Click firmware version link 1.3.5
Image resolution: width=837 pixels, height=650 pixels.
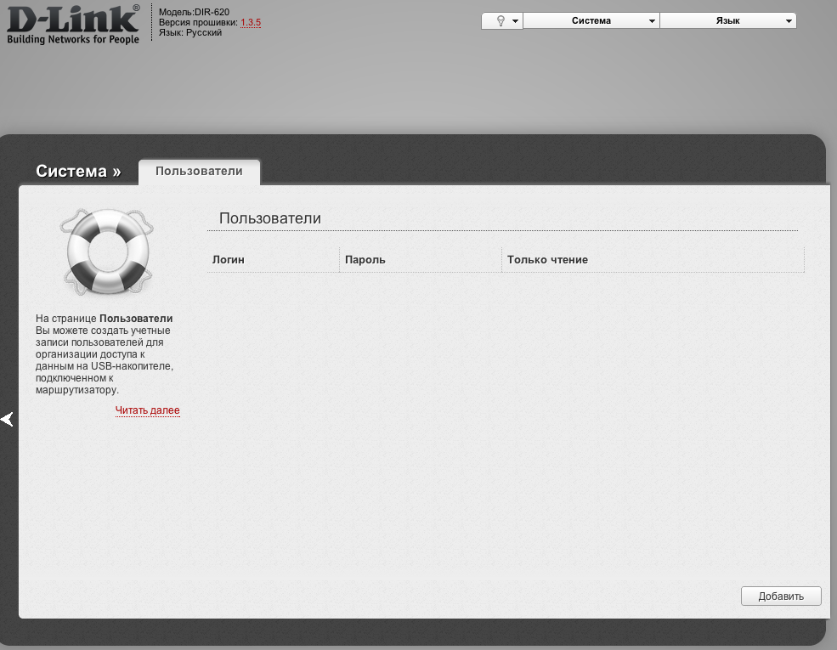251,22
